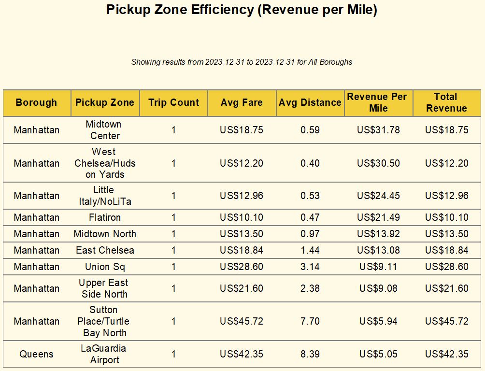485x371 pixels.
Task: Click the Avg Distance column header
Action: [x=310, y=102]
